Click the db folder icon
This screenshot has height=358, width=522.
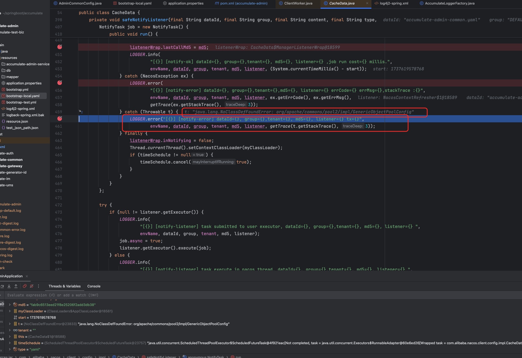[x=3, y=70]
